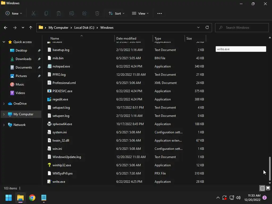Viewport: 272px width, 204px height.
Task: Open Google Chrome from the taskbar
Action: coord(32,198)
